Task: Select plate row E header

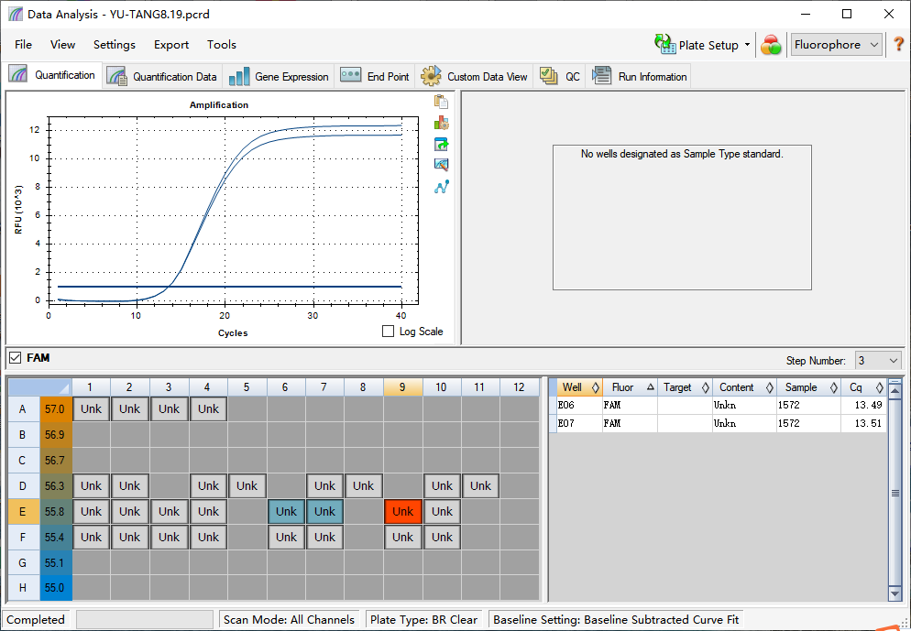Action: 23,511
